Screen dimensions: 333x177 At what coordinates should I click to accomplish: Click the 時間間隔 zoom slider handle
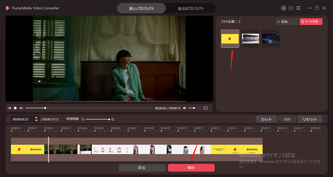pos(109,120)
